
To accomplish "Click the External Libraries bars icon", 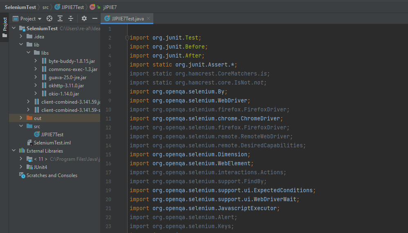I will [22, 151].
